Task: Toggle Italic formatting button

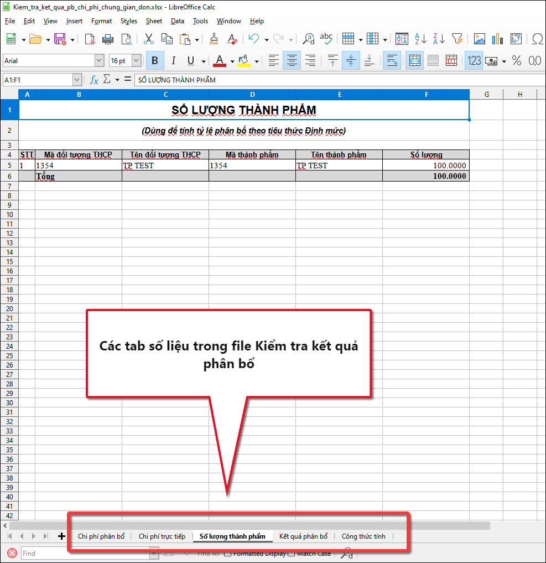Action: [x=173, y=60]
